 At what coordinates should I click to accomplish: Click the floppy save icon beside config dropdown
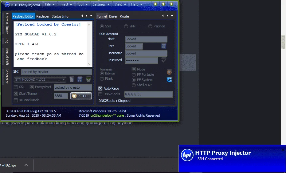(80, 79)
